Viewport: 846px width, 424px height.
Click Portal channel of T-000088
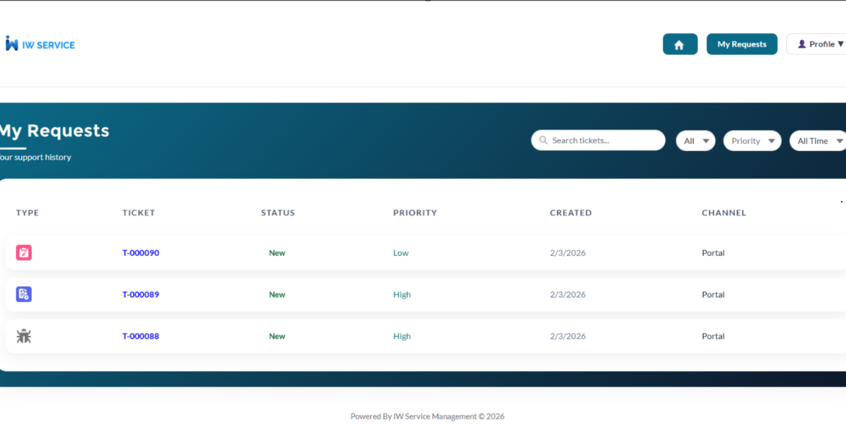point(713,337)
